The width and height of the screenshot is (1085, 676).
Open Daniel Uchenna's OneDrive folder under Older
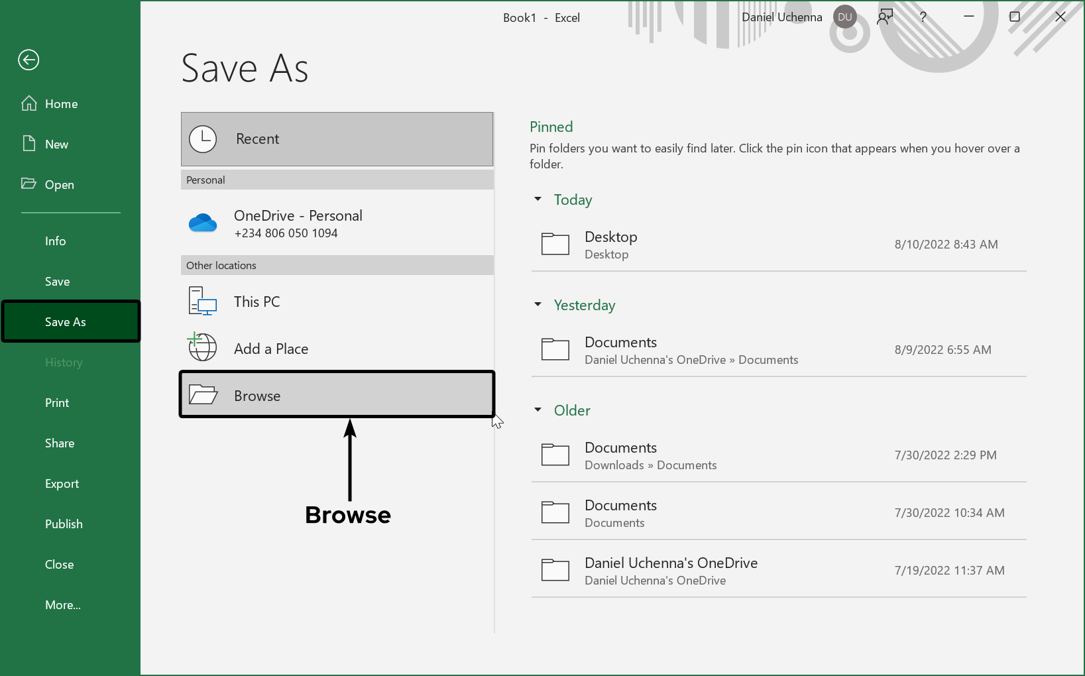tap(555, 570)
